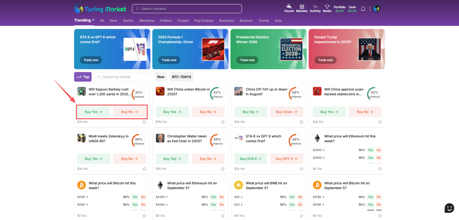Click No for Bitcoin $108K row
This screenshot has width=459, height=220.
click(379, 197)
